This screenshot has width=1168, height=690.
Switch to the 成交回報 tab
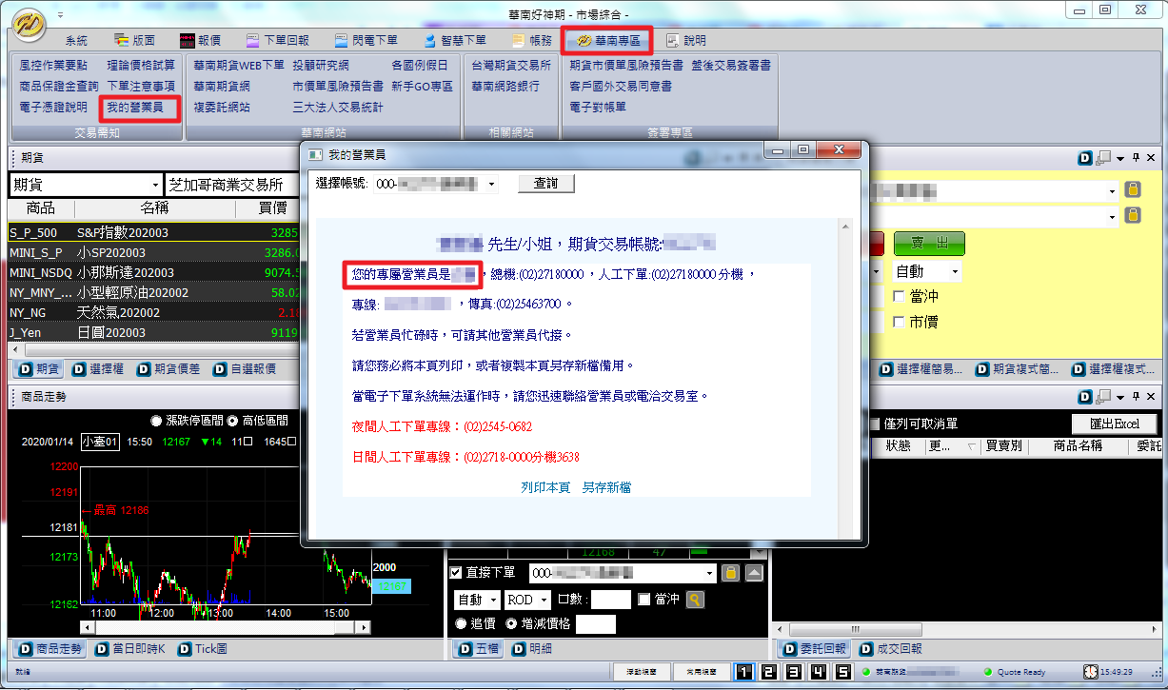click(890, 649)
